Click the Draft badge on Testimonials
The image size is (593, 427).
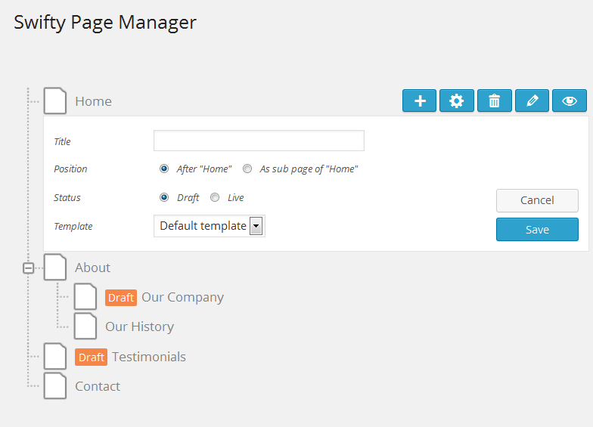91,357
